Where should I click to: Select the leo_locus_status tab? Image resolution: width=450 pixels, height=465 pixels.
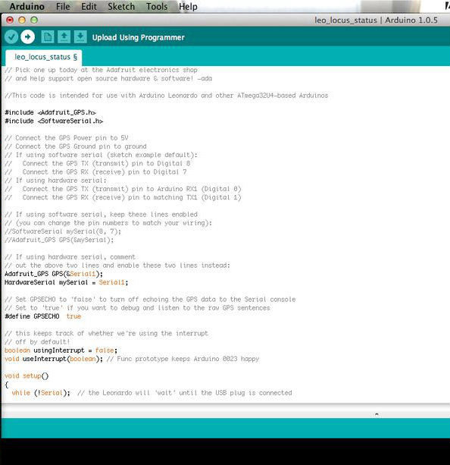pos(44,57)
